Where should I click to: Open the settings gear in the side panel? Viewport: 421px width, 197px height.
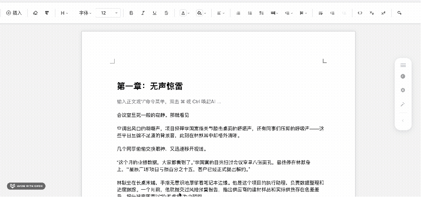click(403, 90)
